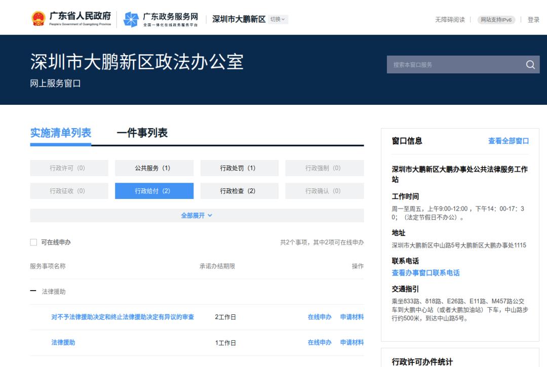
Task: Click 查看办事窗口联系电话 link
Action: (425, 273)
